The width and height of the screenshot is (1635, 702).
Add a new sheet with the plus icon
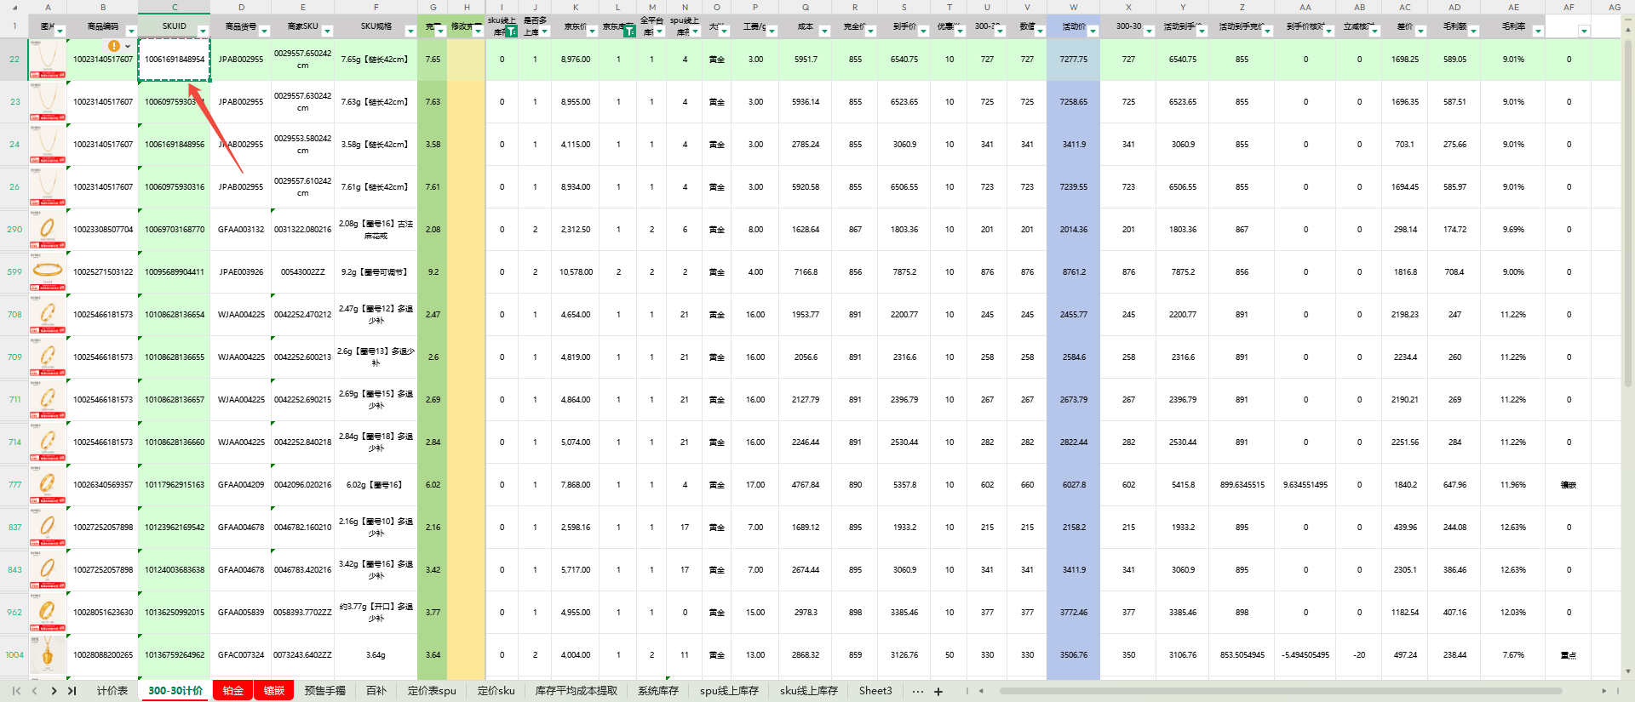(938, 692)
